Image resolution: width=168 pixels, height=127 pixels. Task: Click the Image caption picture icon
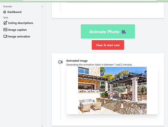[x=5, y=30]
